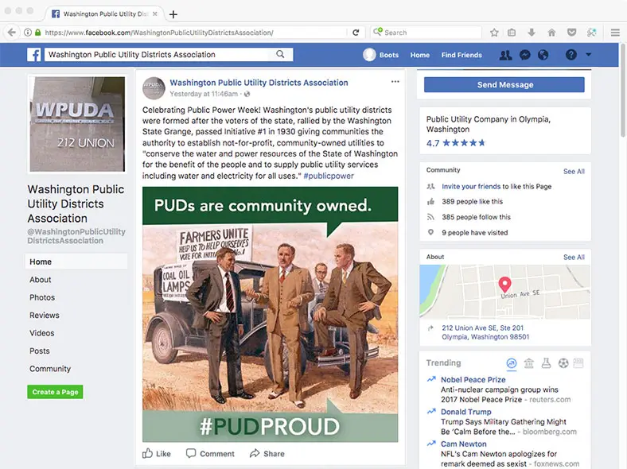This screenshot has height=469, width=627.
Task: Click the green Create a Page button
Action: click(55, 392)
